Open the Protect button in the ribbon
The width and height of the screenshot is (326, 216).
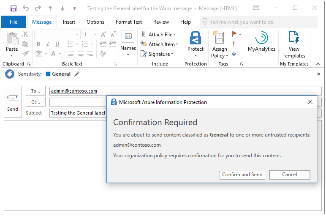coord(196,44)
